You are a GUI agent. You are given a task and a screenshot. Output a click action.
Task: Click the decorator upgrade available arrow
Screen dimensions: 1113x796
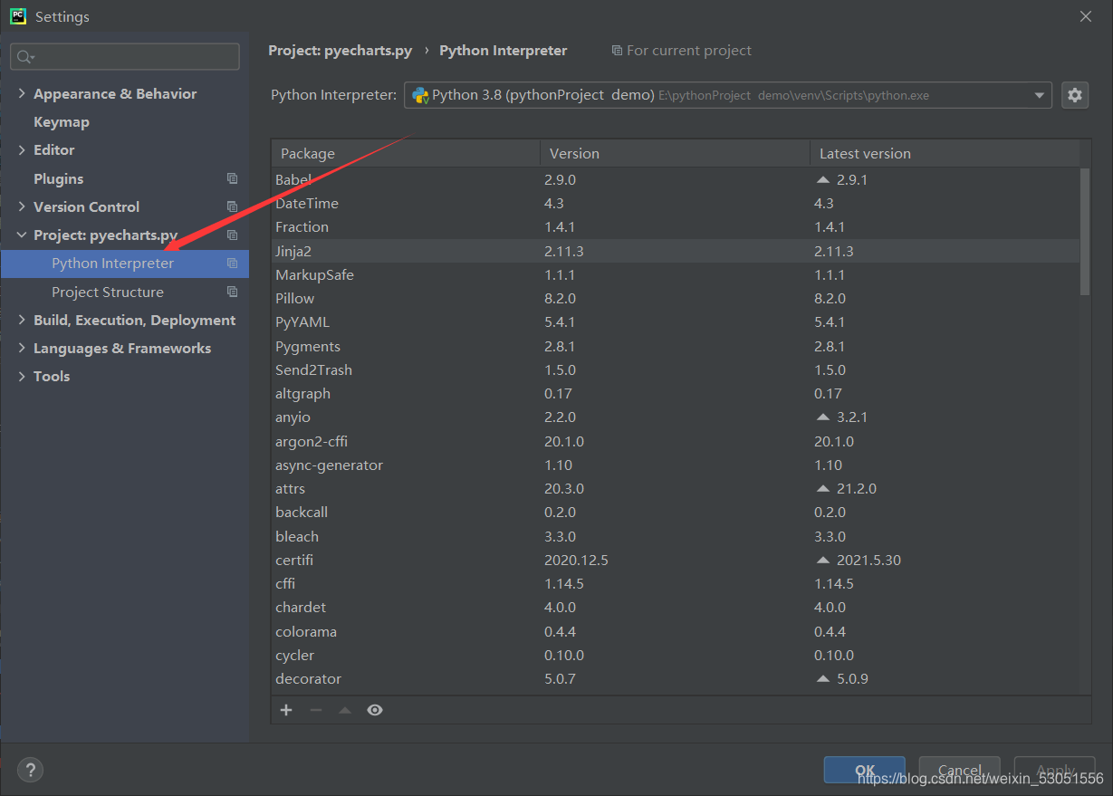click(x=822, y=678)
